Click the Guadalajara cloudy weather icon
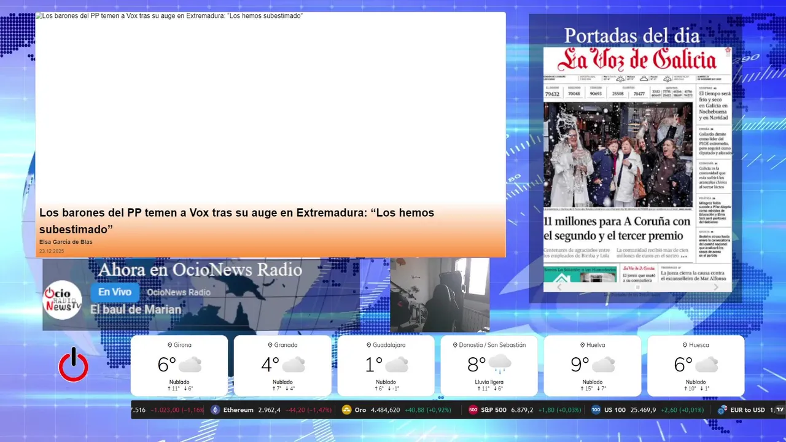 [x=397, y=365]
